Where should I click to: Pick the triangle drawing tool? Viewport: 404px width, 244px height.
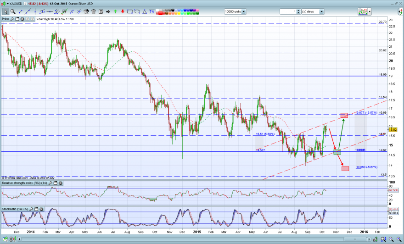pos(145,11)
